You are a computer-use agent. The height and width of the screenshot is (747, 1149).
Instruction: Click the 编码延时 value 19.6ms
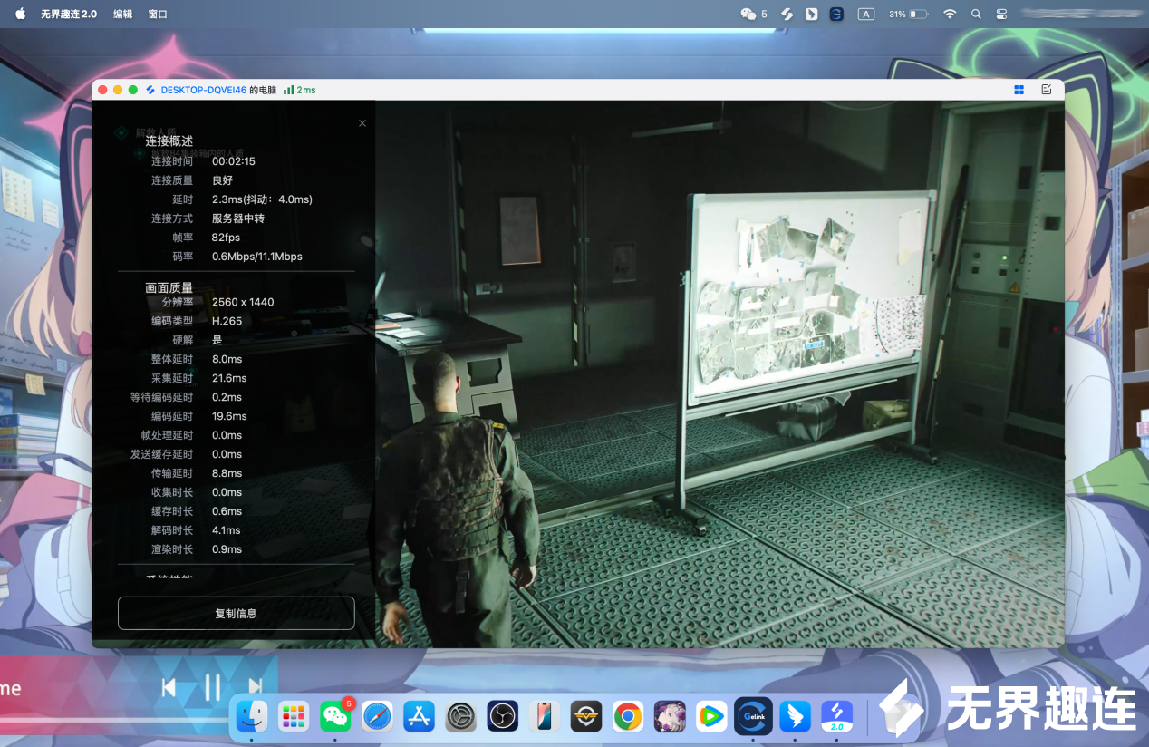point(229,416)
